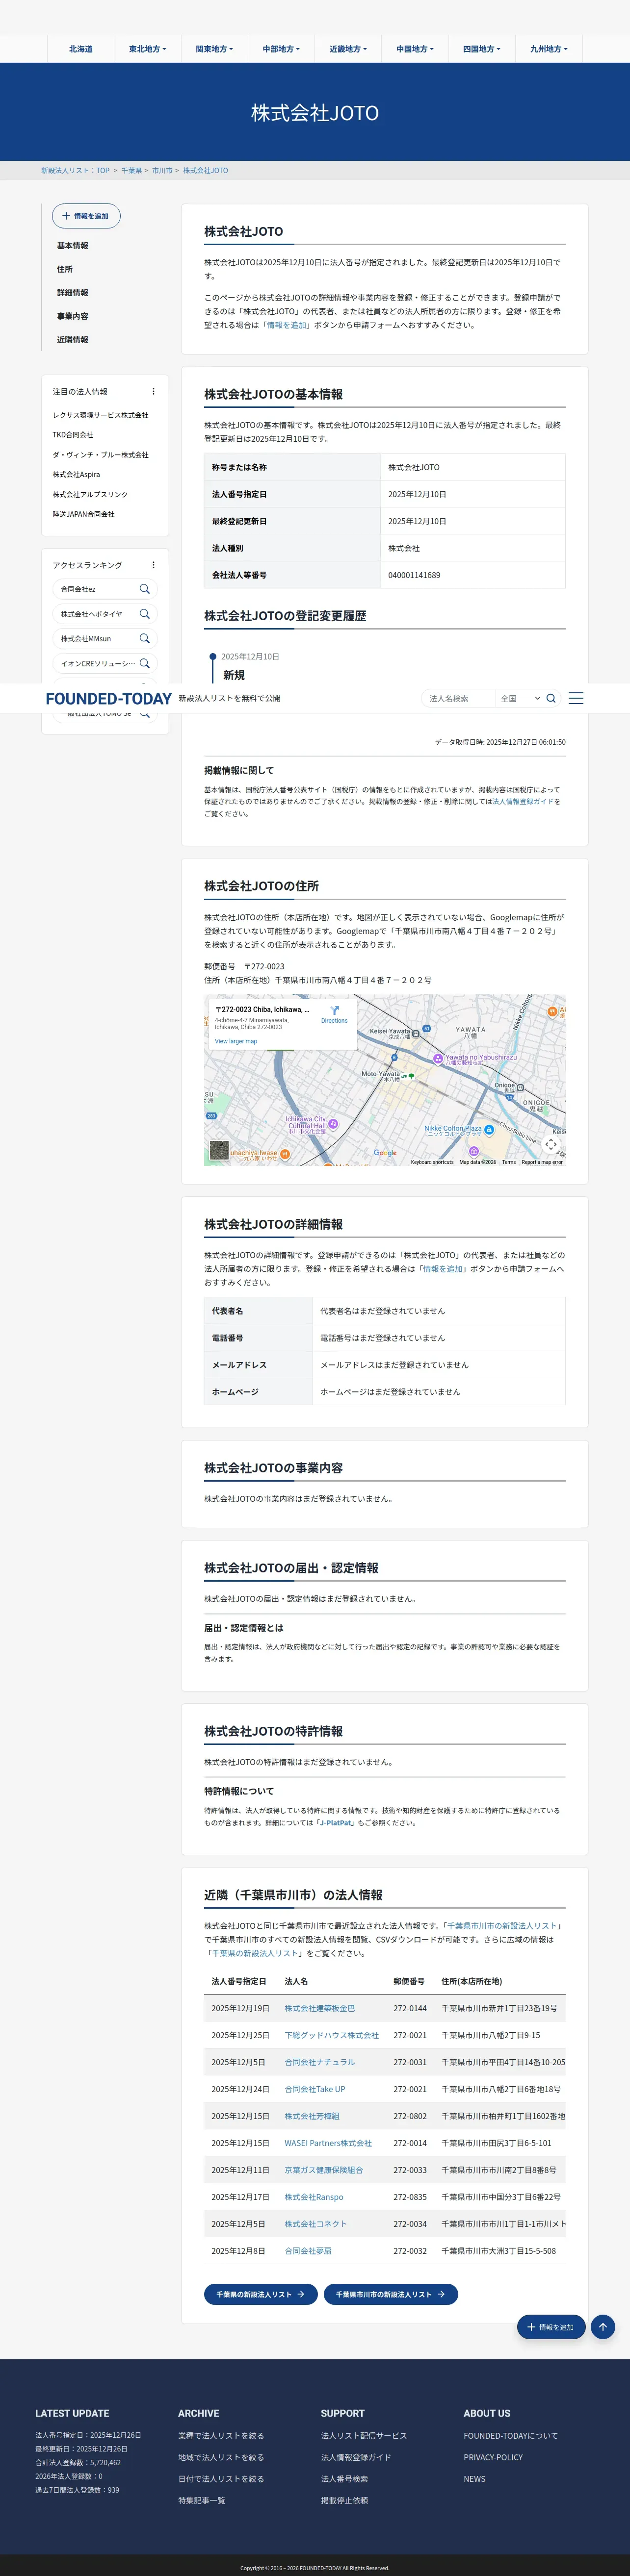Click the floating 情報を追加 button
Screen dimensions: 630x2576
(552, 2327)
